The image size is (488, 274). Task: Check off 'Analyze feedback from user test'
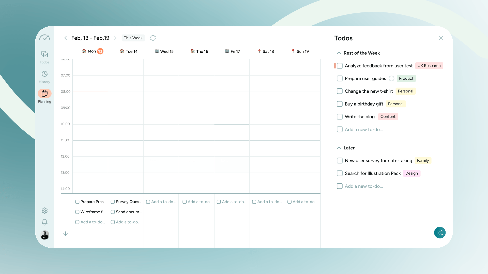coord(340,66)
